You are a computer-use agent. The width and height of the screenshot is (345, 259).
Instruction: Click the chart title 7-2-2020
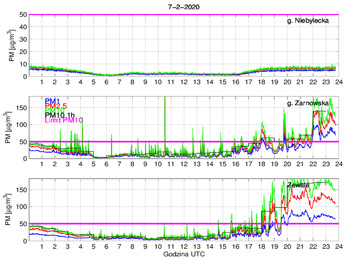point(183,5)
